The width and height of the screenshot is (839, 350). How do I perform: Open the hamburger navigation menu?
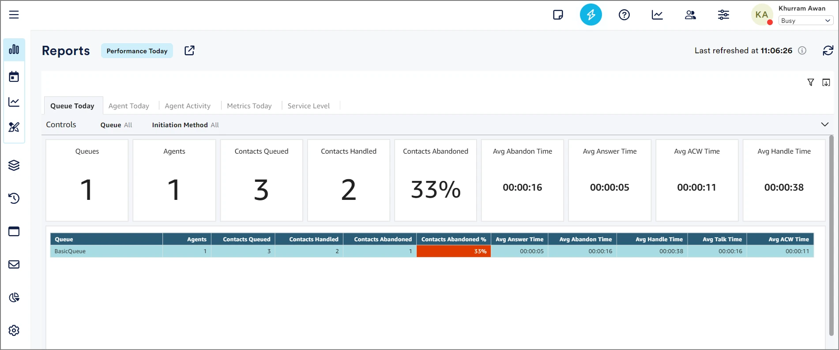pyautogui.click(x=14, y=15)
